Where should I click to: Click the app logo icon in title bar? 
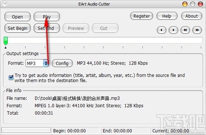pyautogui.click(x=4, y=4)
